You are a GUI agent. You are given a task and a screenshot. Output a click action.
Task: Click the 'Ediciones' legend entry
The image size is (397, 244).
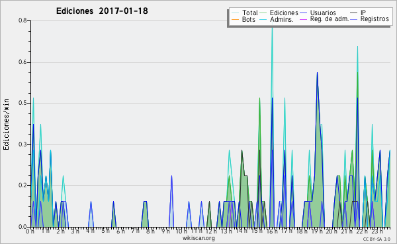point(279,13)
